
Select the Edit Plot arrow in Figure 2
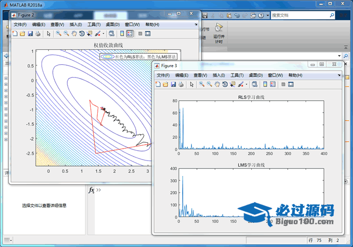tap(48, 34)
